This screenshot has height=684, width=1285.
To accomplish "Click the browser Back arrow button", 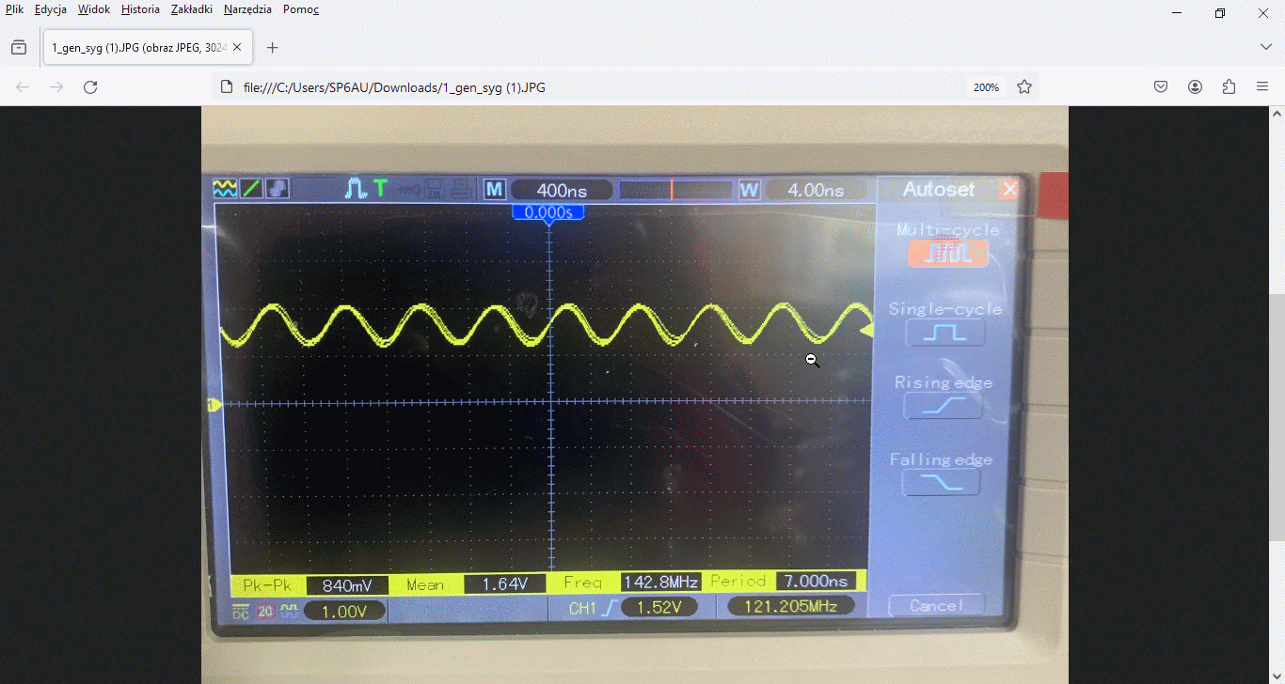I will click(x=23, y=87).
